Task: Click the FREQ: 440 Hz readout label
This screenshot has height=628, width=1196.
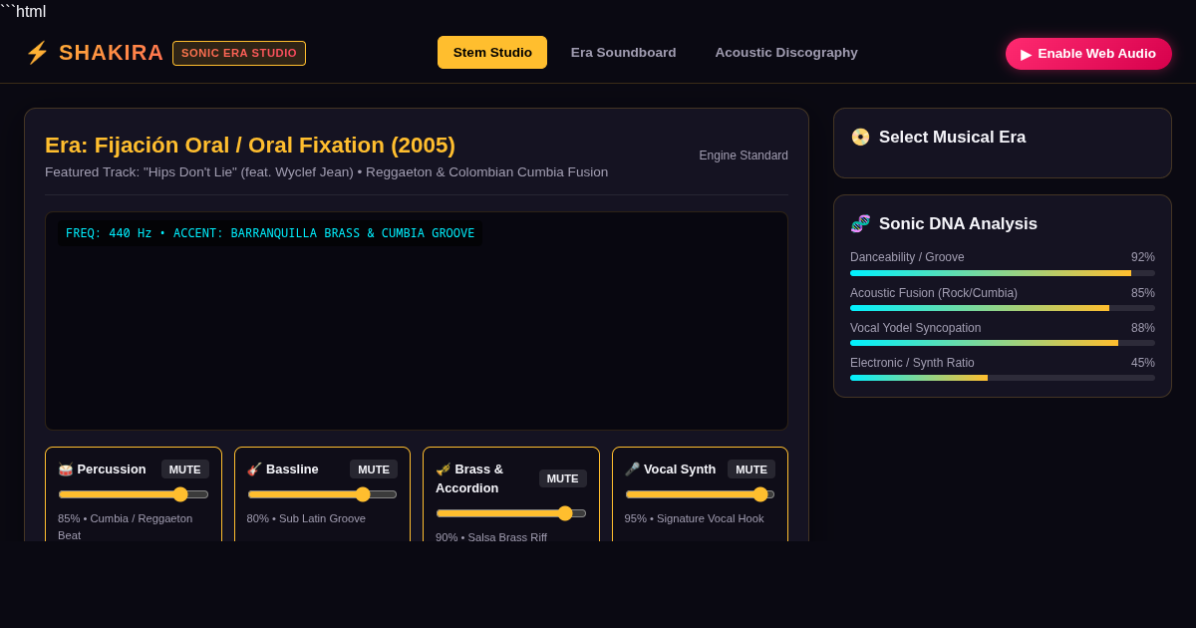Action: coord(269,233)
